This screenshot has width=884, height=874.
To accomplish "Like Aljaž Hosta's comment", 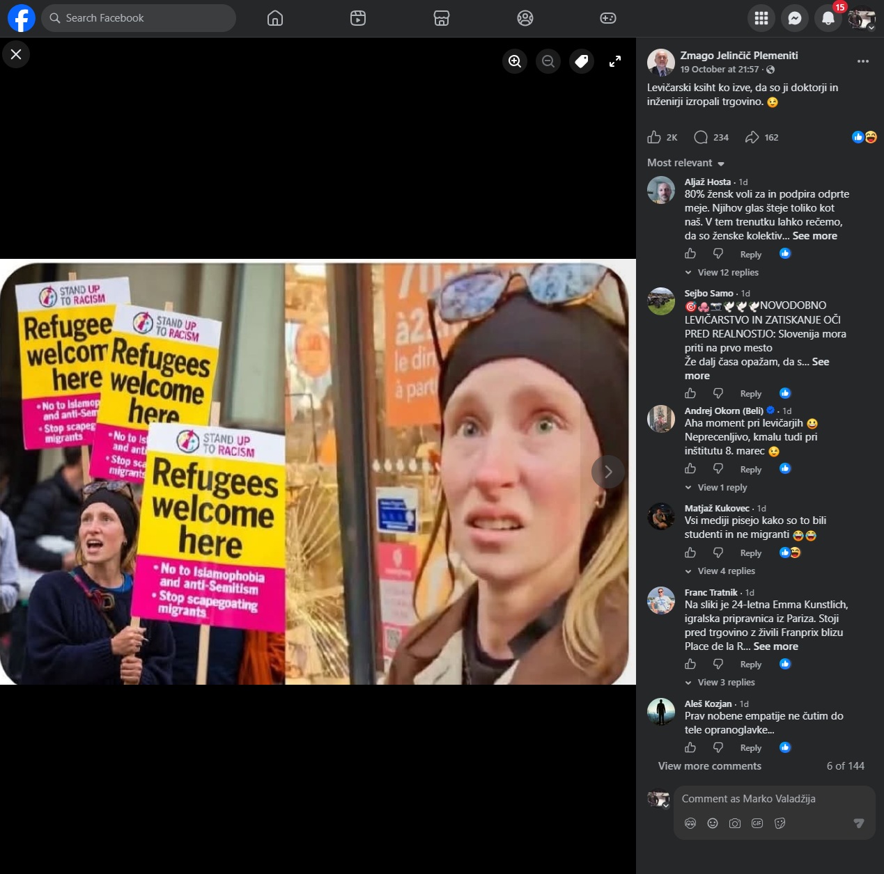I will [x=690, y=254].
